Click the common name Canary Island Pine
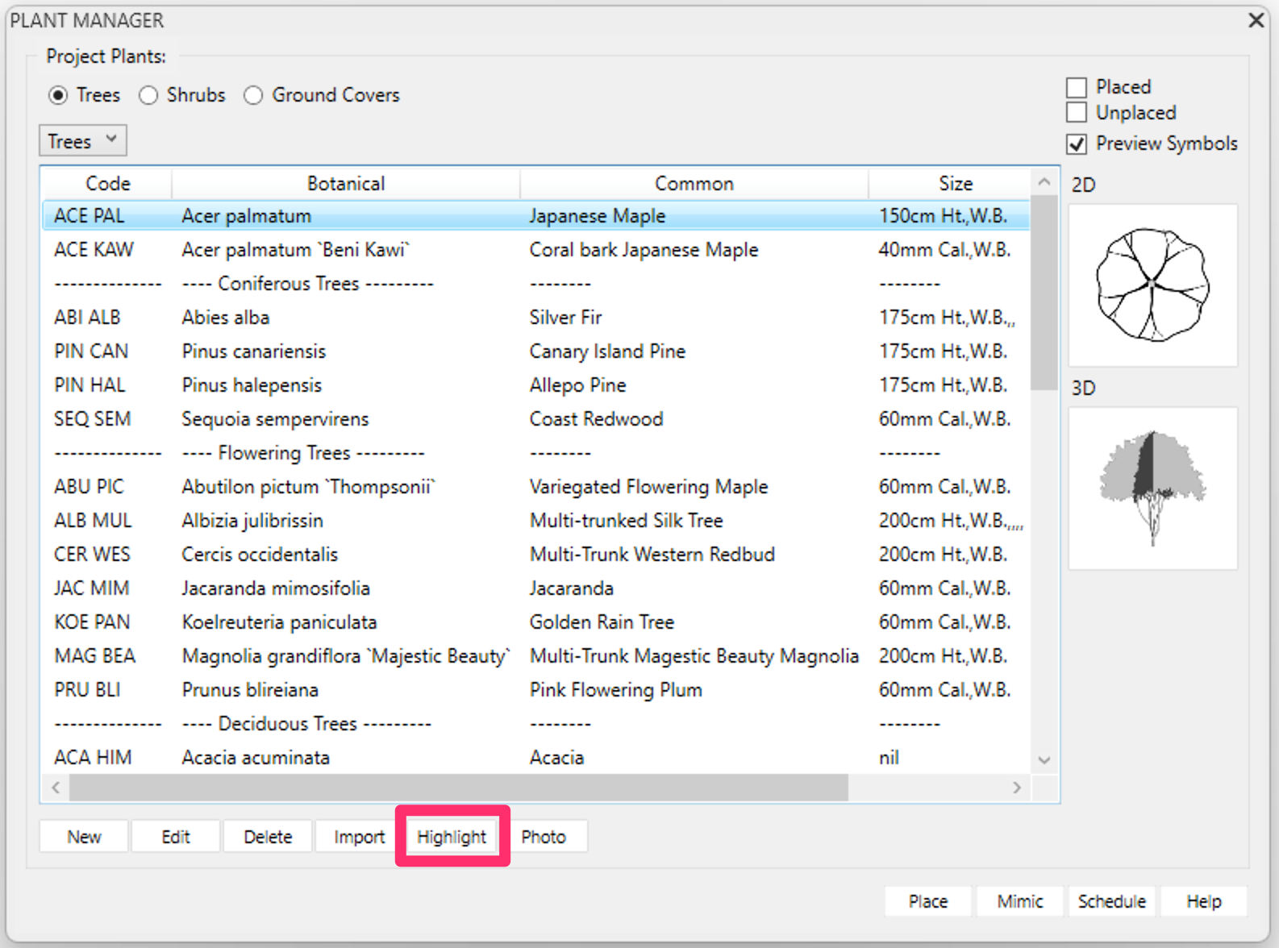 pyautogui.click(x=607, y=351)
